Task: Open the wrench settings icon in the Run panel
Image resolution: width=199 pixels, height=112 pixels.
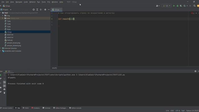Action: pos(1,79)
